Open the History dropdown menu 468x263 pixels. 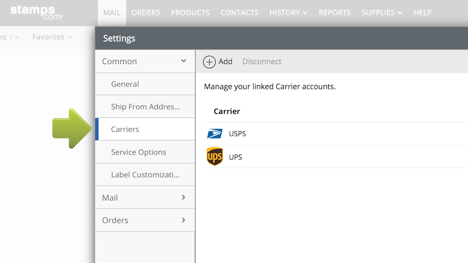coord(288,13)
